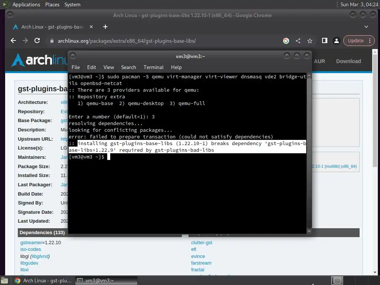Viewport: 380px width, 285px height.
Task: Expand the tab search chevron
Action: coord(366,27)
